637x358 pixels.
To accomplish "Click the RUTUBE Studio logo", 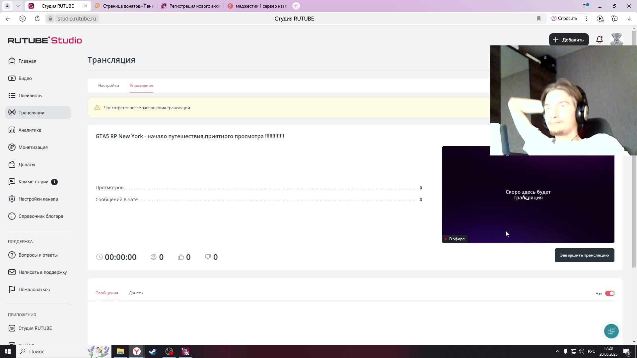I will tap(45, 40).
